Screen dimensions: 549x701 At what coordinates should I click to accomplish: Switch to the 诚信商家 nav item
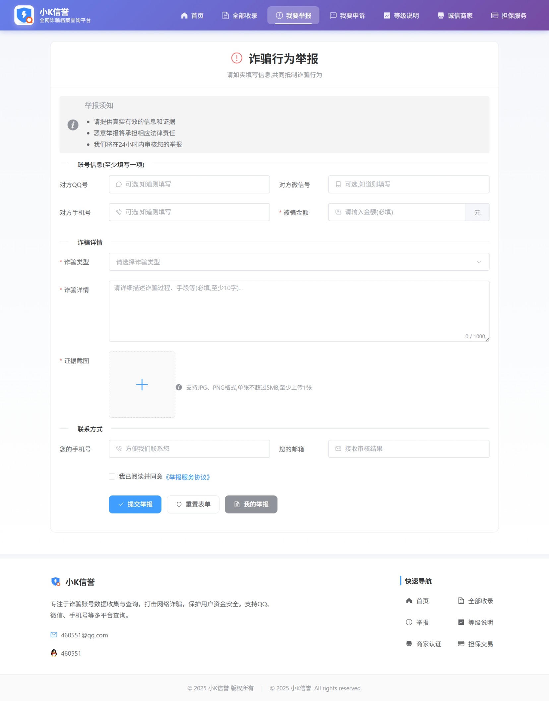tap(456, 15)
